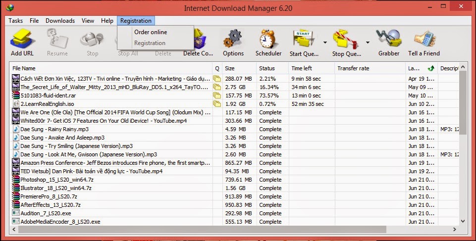This screenshot has height=241, width=476.
Task: Click archive icon of AfterEffects_13_LS20.7z
Action: 16,205
